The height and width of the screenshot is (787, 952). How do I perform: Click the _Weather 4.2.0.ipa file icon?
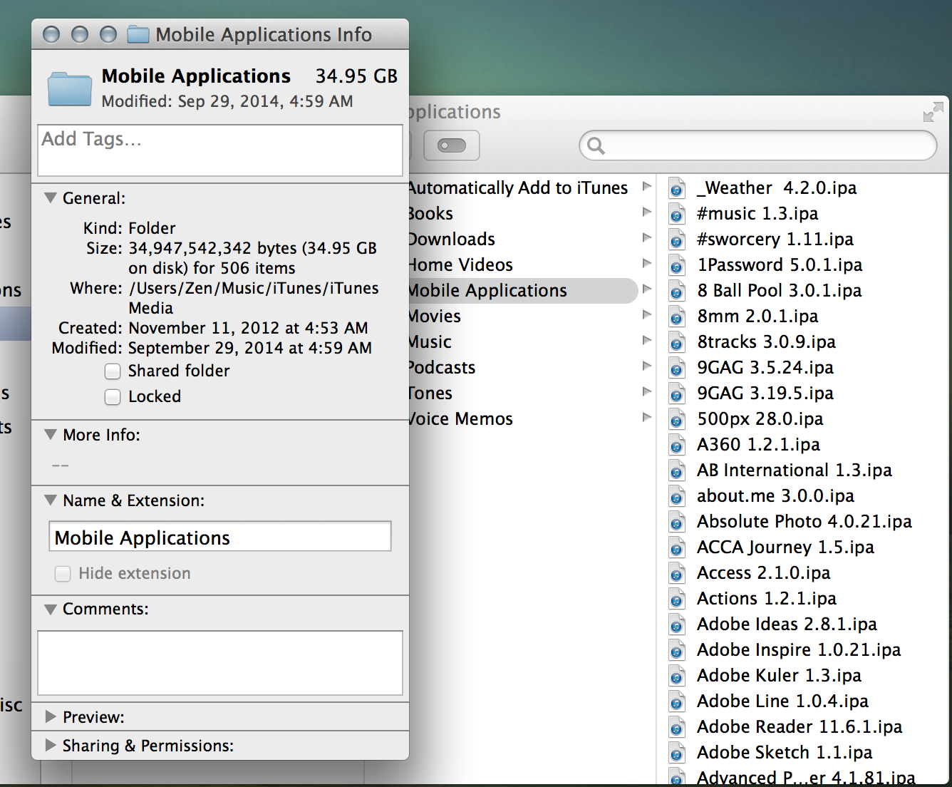coord(676,189)
